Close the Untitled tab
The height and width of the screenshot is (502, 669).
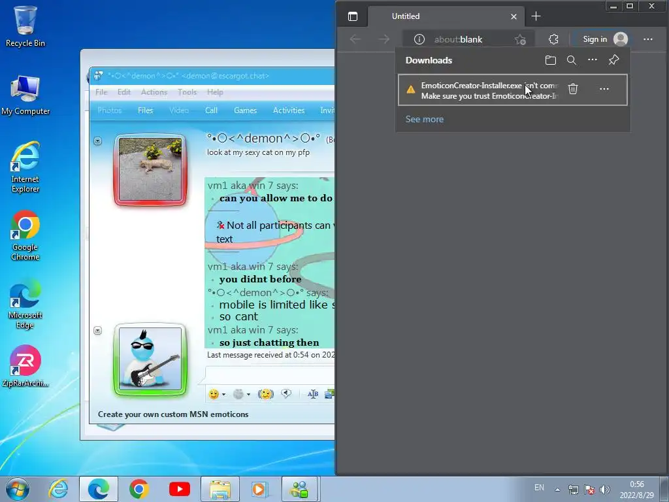[x=514, y=16]
